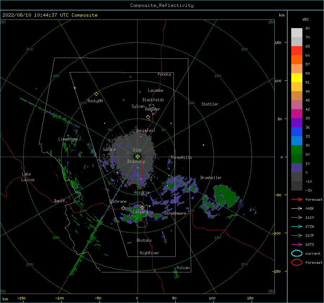The image size is (324, 303).
Task: Select the Drumheller label
Action: click(211, 178)
